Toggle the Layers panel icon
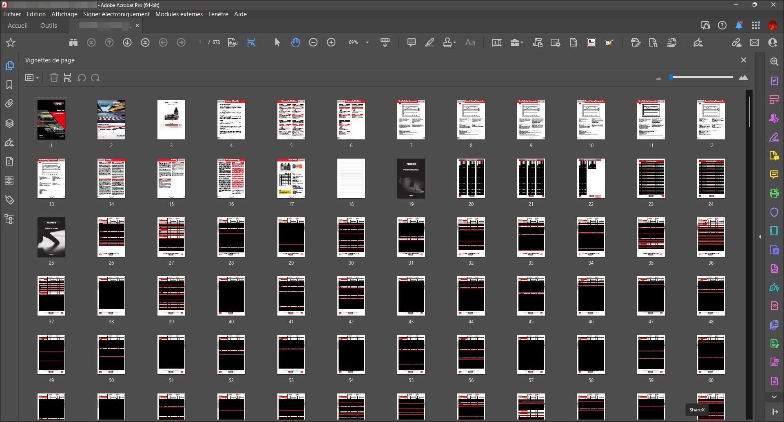 [9, 123]
